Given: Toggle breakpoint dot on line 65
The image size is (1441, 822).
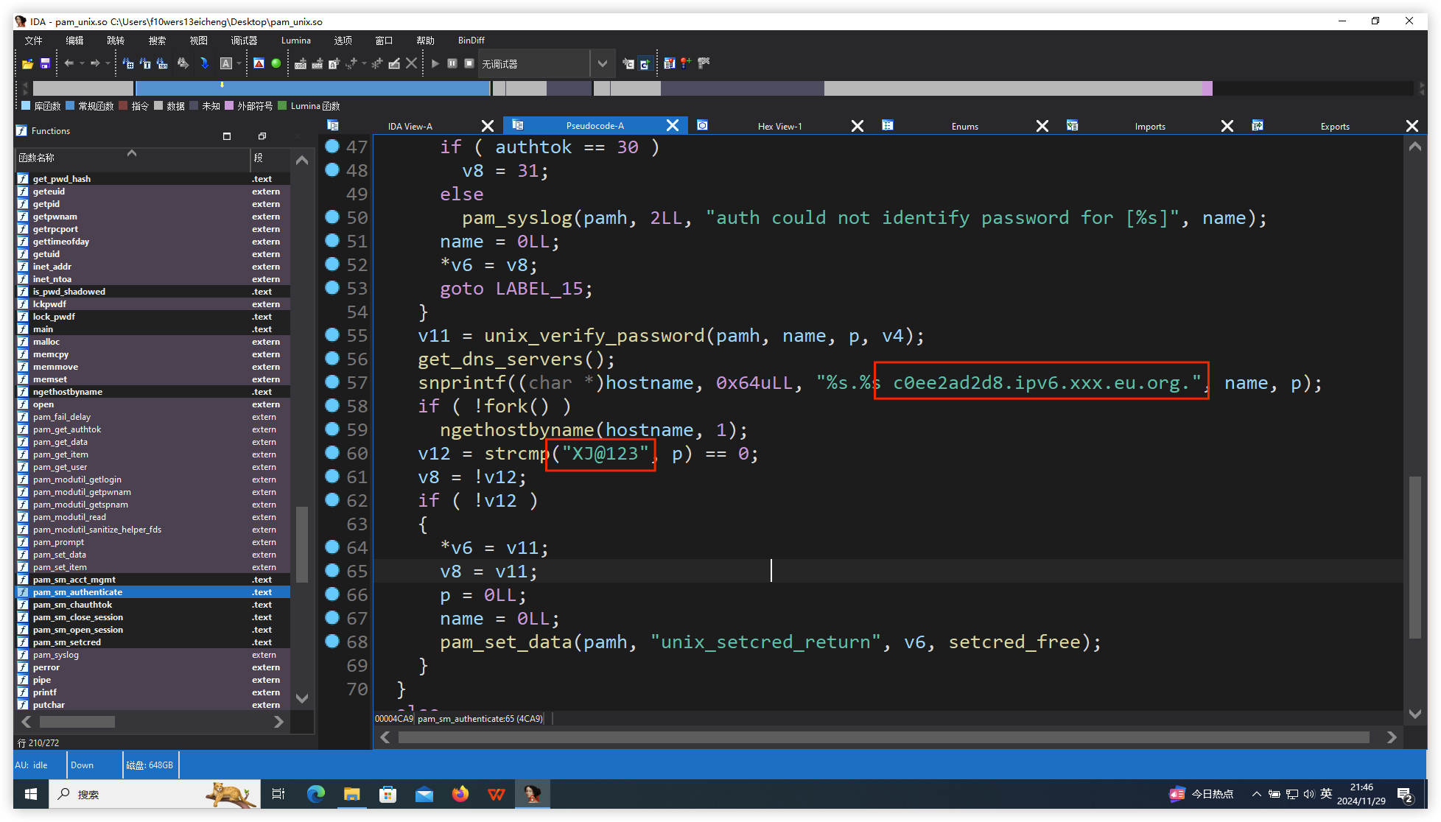Looking at the screenshot, I should point(332,570).
